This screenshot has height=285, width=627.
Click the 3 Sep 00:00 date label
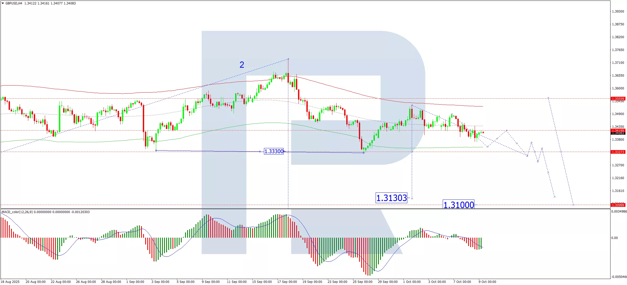[x=160, y=282]
